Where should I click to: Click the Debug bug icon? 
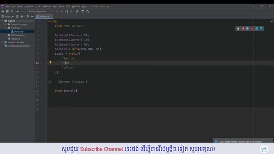point(57,12)
